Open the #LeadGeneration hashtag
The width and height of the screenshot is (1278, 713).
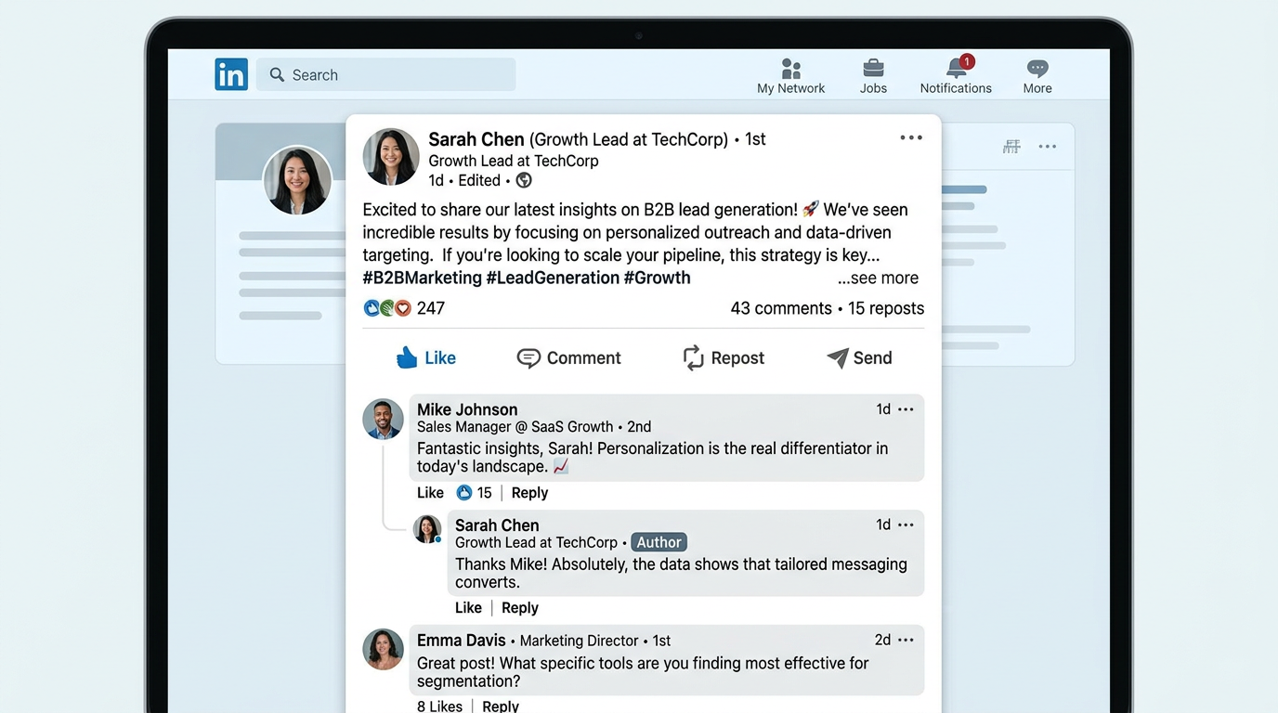[x=553, y=278]
